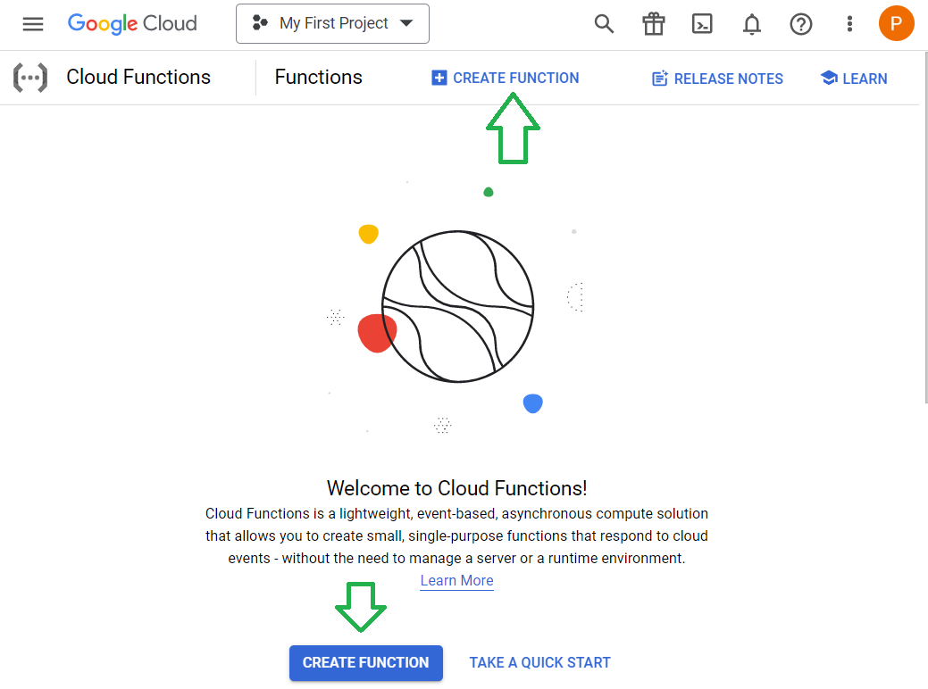Open the My First Project selector dropdown

pyautogui.click(x=332, y=24)
